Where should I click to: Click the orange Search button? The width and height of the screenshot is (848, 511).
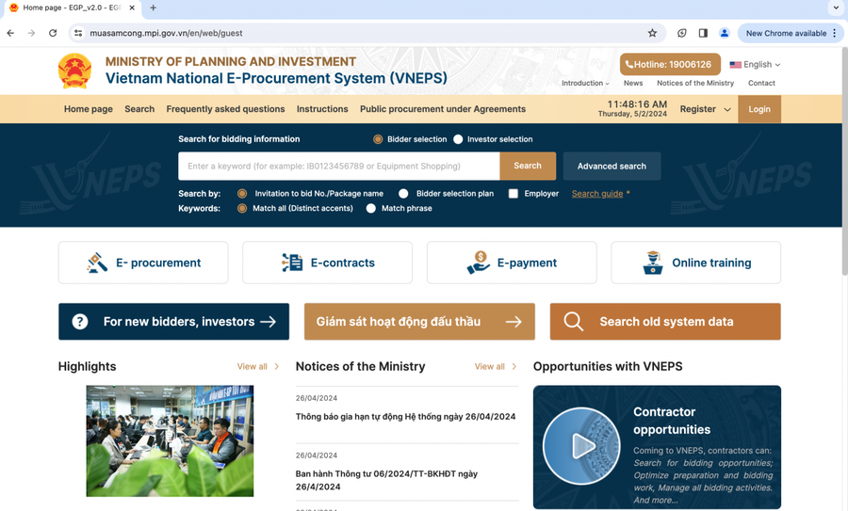(x=528, y=166)
